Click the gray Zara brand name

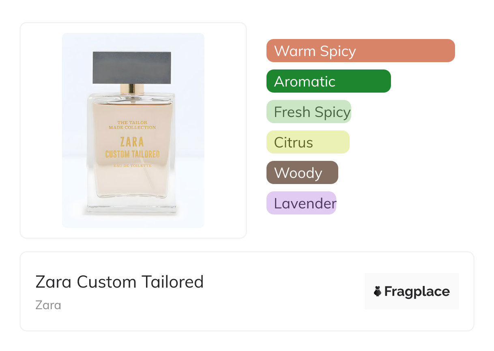coord(48,305)
